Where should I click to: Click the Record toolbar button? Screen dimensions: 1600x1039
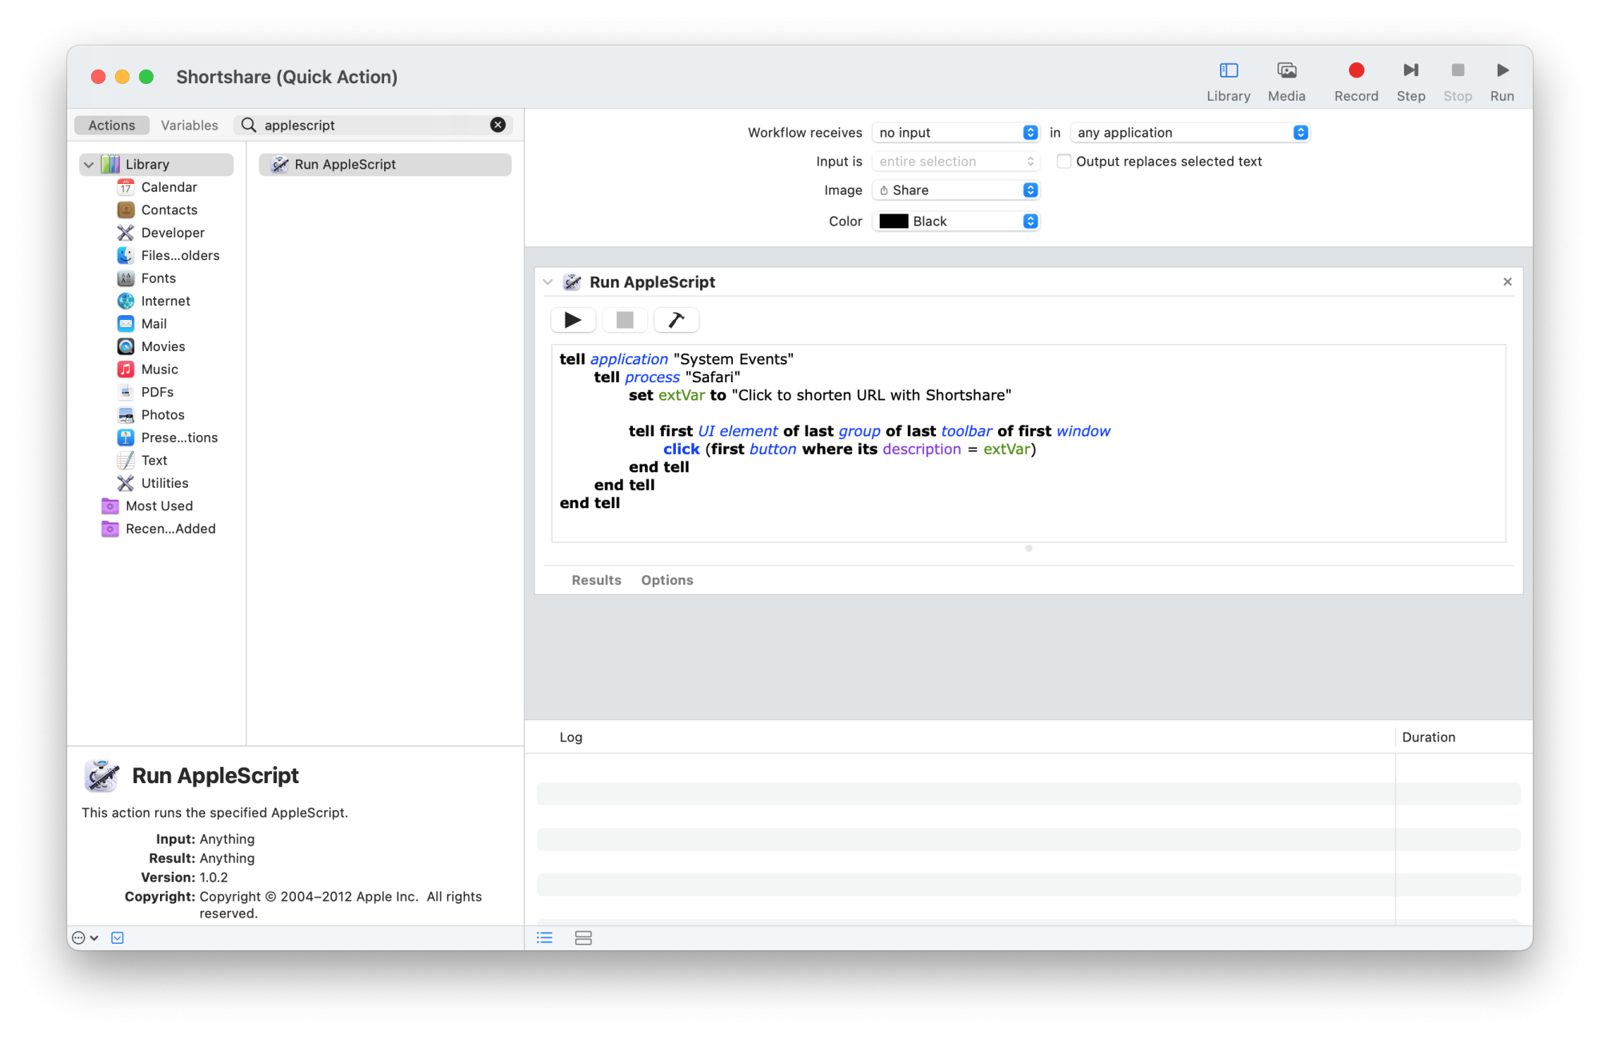[1355, 81]
